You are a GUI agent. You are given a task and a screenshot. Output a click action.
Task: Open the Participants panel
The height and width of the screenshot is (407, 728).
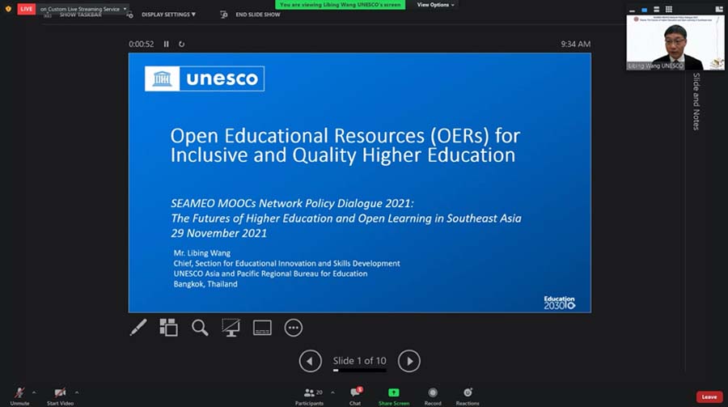click(309, 396)
